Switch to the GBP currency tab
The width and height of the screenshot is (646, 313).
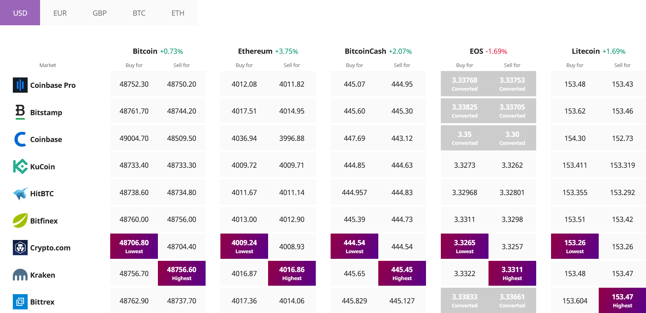point(99,13)
